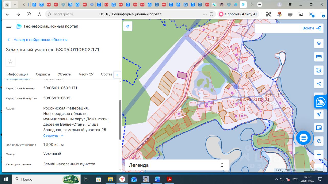
Task: Click the info panel vertical scrollbar
Action: coord(120,120)
